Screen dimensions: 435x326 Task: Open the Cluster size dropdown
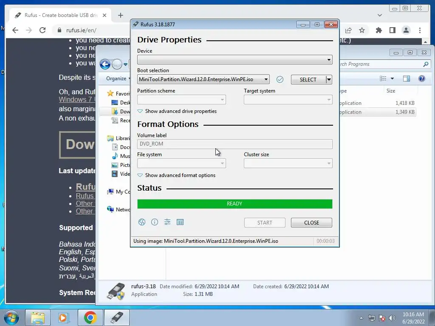point(288,163)
